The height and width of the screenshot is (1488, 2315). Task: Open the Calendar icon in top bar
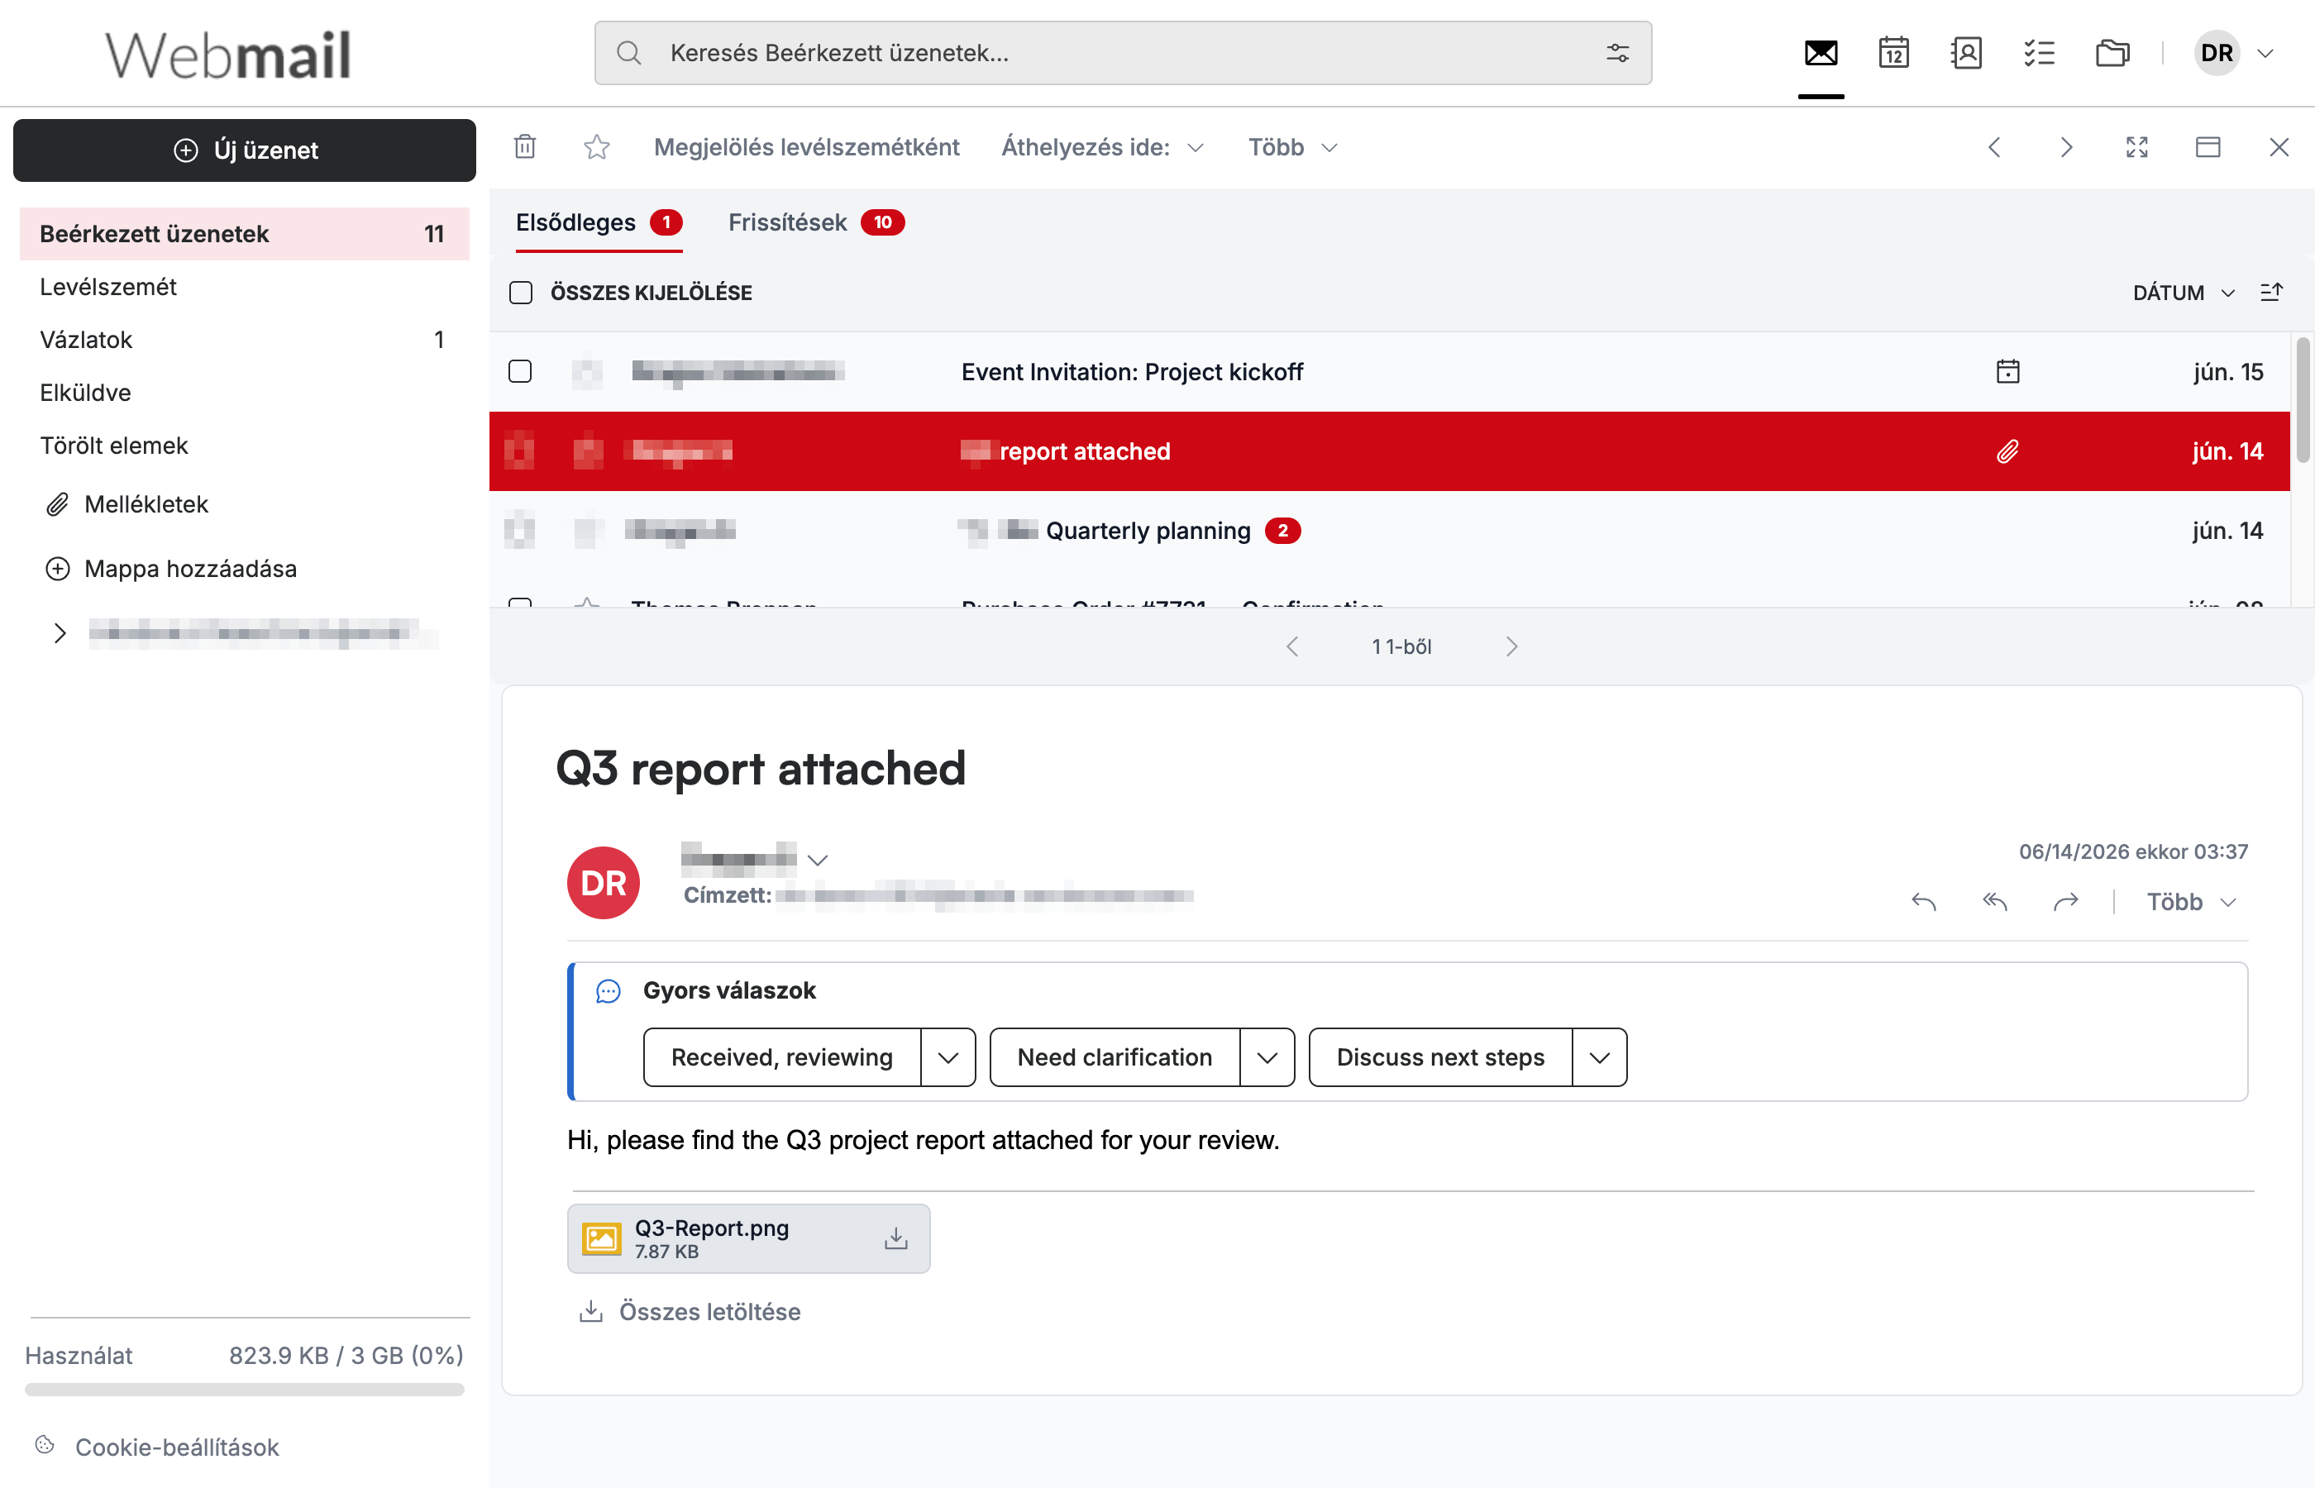pos(1893,53)
